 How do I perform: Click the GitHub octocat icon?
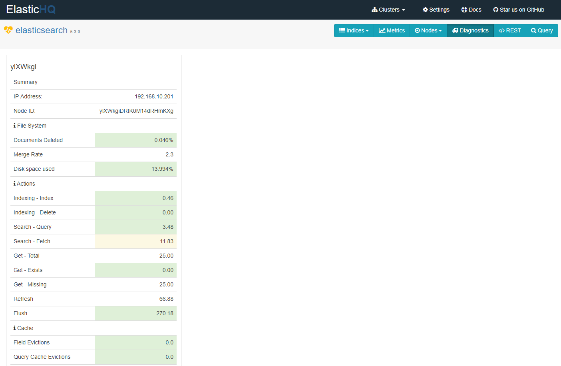tap(495, 10)
